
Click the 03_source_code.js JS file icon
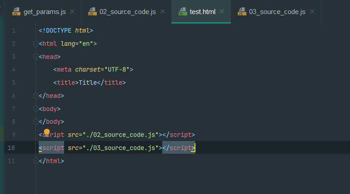[x=242, y=12]
